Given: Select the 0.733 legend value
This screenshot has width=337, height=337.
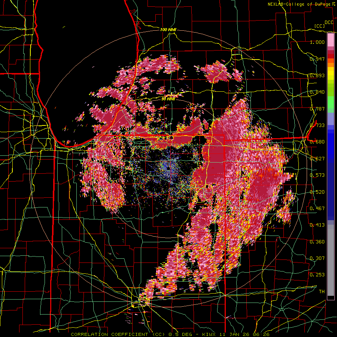Looking at the screenshot, I should 317,125.
